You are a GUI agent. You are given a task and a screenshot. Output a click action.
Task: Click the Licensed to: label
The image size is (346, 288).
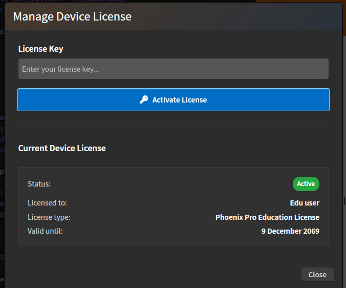click(47, 203)
